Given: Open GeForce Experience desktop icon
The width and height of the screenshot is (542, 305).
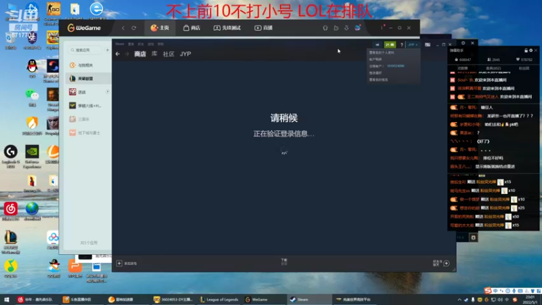Looking at the screenshot, I should pyautogui.click(x=32, y=157).
